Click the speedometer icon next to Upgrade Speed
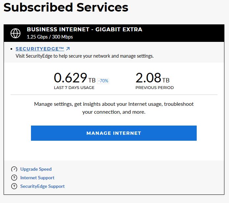The image size is (229, 203). (14, 169)
